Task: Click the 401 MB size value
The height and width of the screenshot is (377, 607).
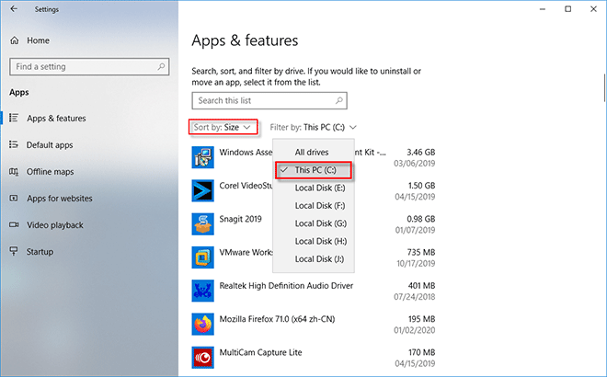Action: (421, 286)
